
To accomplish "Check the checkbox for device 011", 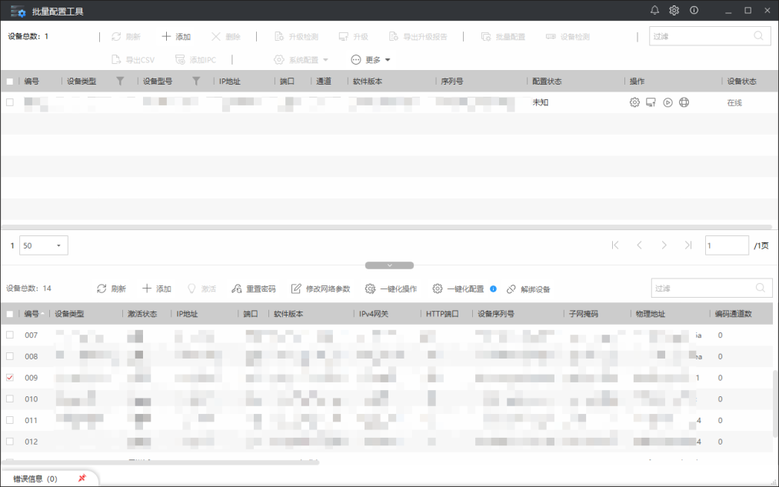I will (10, 420).
